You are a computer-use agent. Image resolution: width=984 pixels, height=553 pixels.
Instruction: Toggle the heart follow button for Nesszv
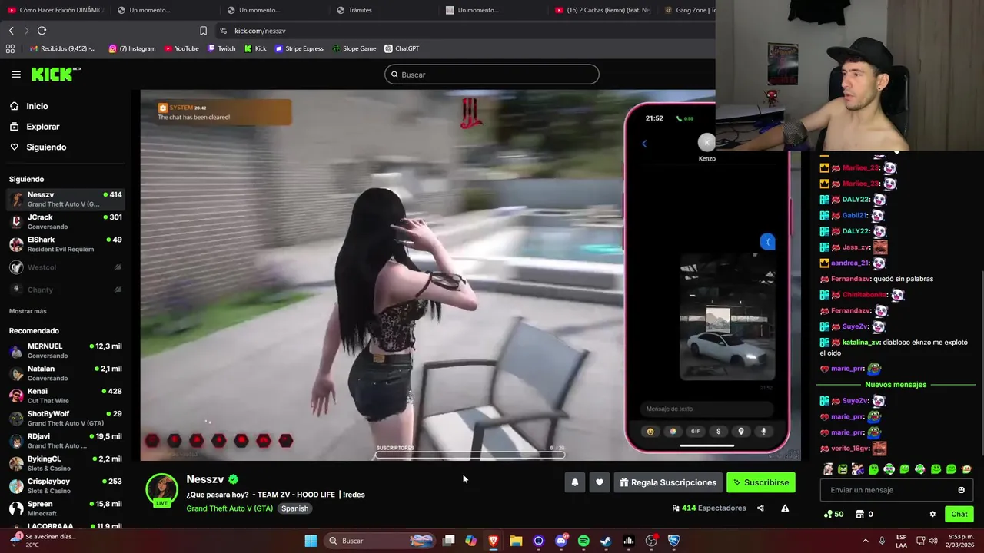pyautogui.click(x=600, y=482)
